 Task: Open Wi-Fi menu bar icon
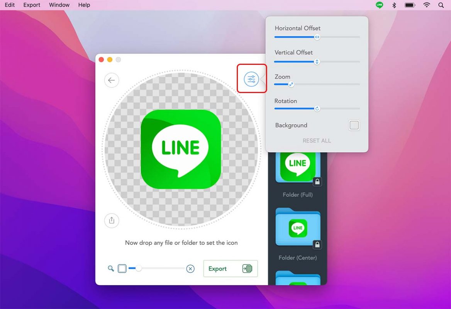pyautogui.click(x=427, y=5)
